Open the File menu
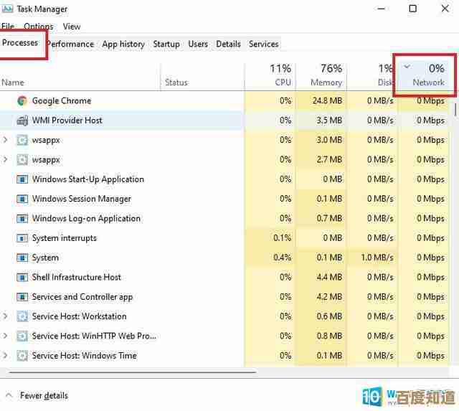This screenshot has width=459, height=411. [8, 27]
